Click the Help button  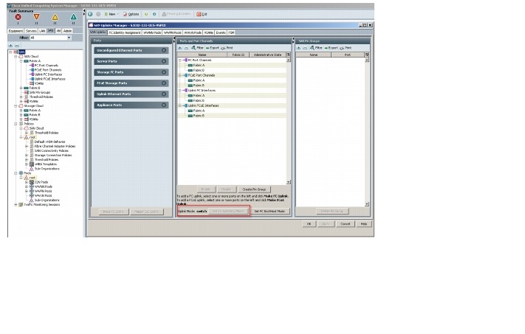[363, 224]
